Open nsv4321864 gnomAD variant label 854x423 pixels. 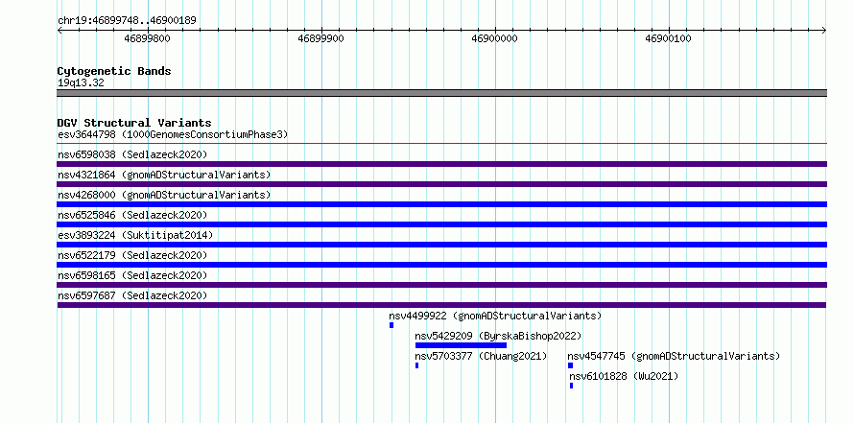[x=164, y=175]
